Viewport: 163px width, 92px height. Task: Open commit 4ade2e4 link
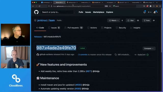141,55
